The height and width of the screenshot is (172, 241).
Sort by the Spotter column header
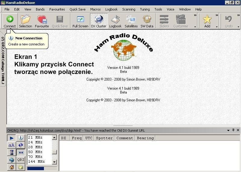pos(104,138)
